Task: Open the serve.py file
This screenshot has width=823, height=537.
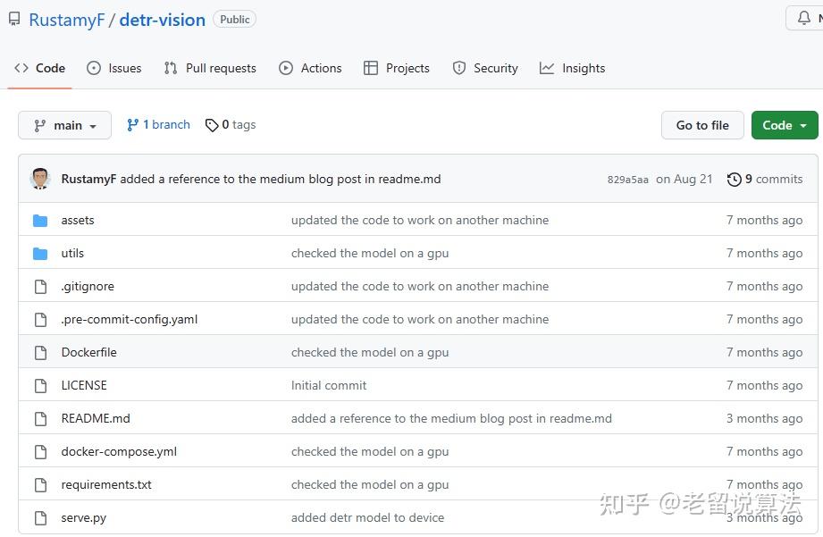Action: pos(83,517)
